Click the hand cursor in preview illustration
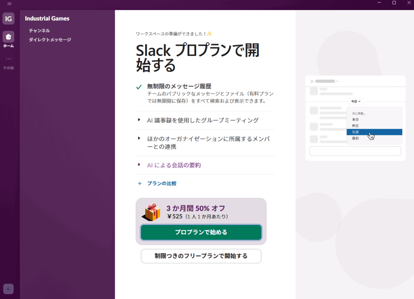The width and height of the screenshot is (414, 299). pyautogui.click(x=371, y=136)
